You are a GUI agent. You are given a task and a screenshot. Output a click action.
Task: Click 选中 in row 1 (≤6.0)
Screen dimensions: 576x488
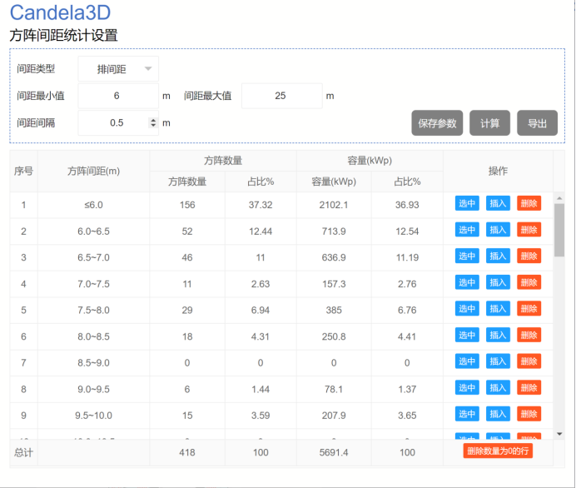point(467,203)
